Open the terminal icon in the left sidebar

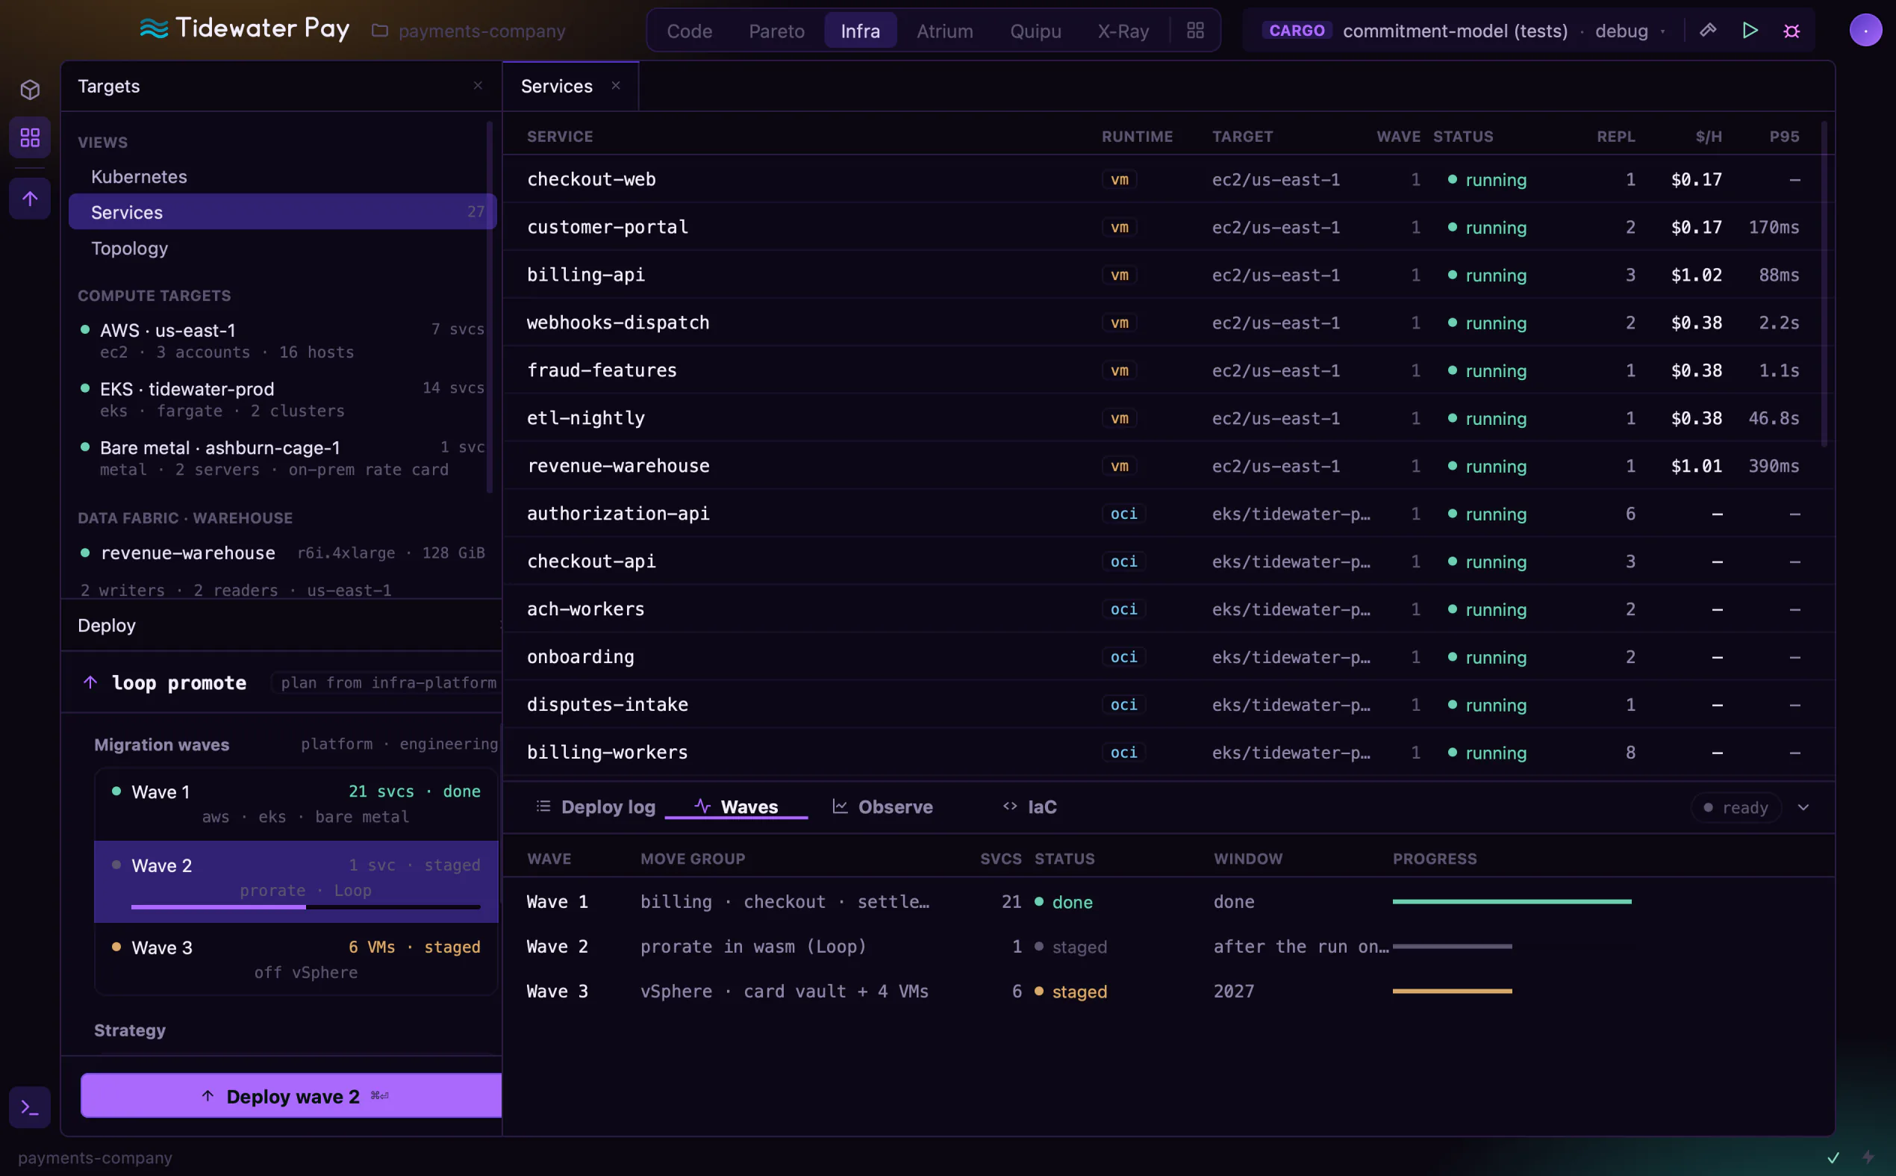pyautogui.click(x=30, y=1107)
